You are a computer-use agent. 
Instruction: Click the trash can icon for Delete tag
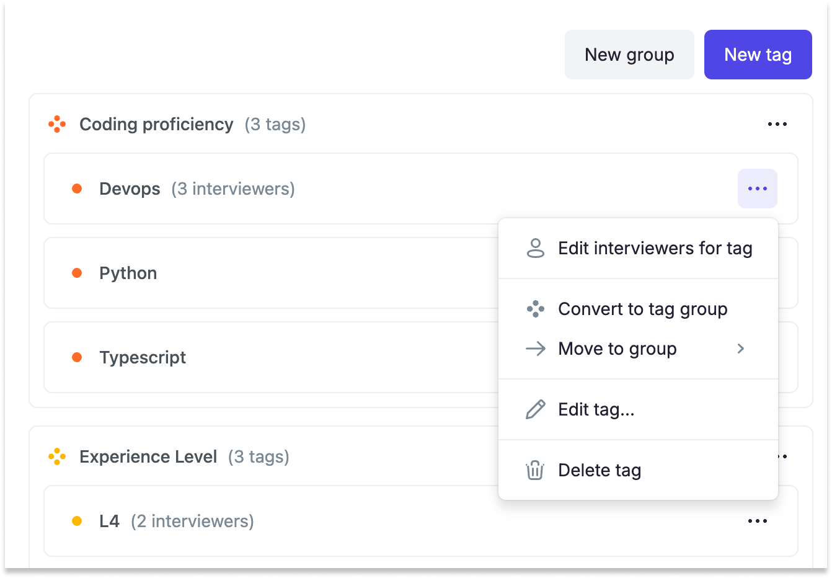pyautogui.click(x=536, y=470)
